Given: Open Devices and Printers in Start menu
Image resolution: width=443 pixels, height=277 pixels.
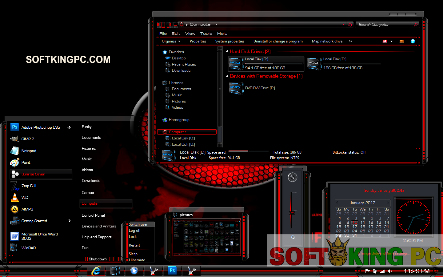Looking at the screenshot, I should pos(99,226).
